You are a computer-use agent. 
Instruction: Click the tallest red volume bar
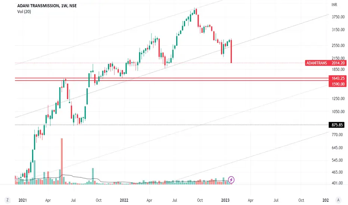(62, 161)
